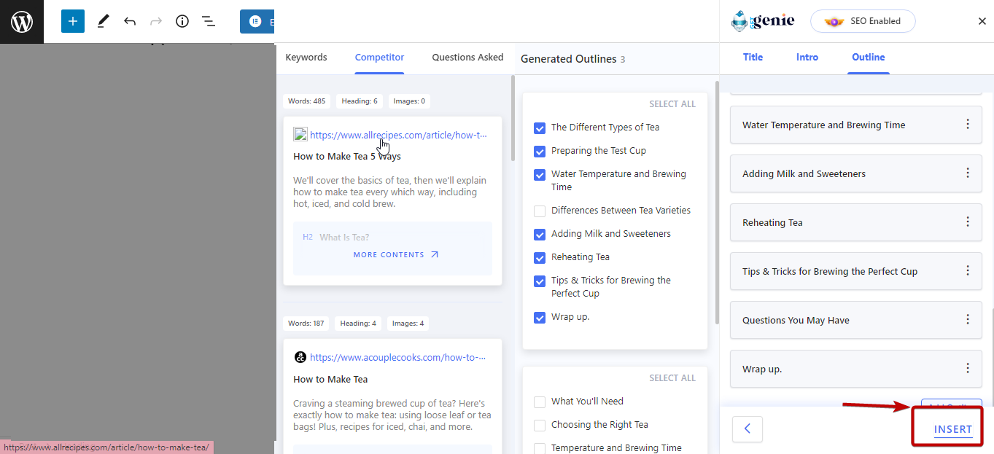The height and width of the screenshot is (454, 994).
Task: Click the Reheating Tea outline field
Action: click(x=855, y=223)
